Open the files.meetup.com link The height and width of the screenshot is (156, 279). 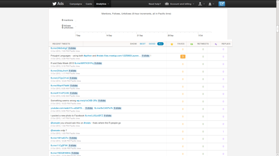click(122, 56)
